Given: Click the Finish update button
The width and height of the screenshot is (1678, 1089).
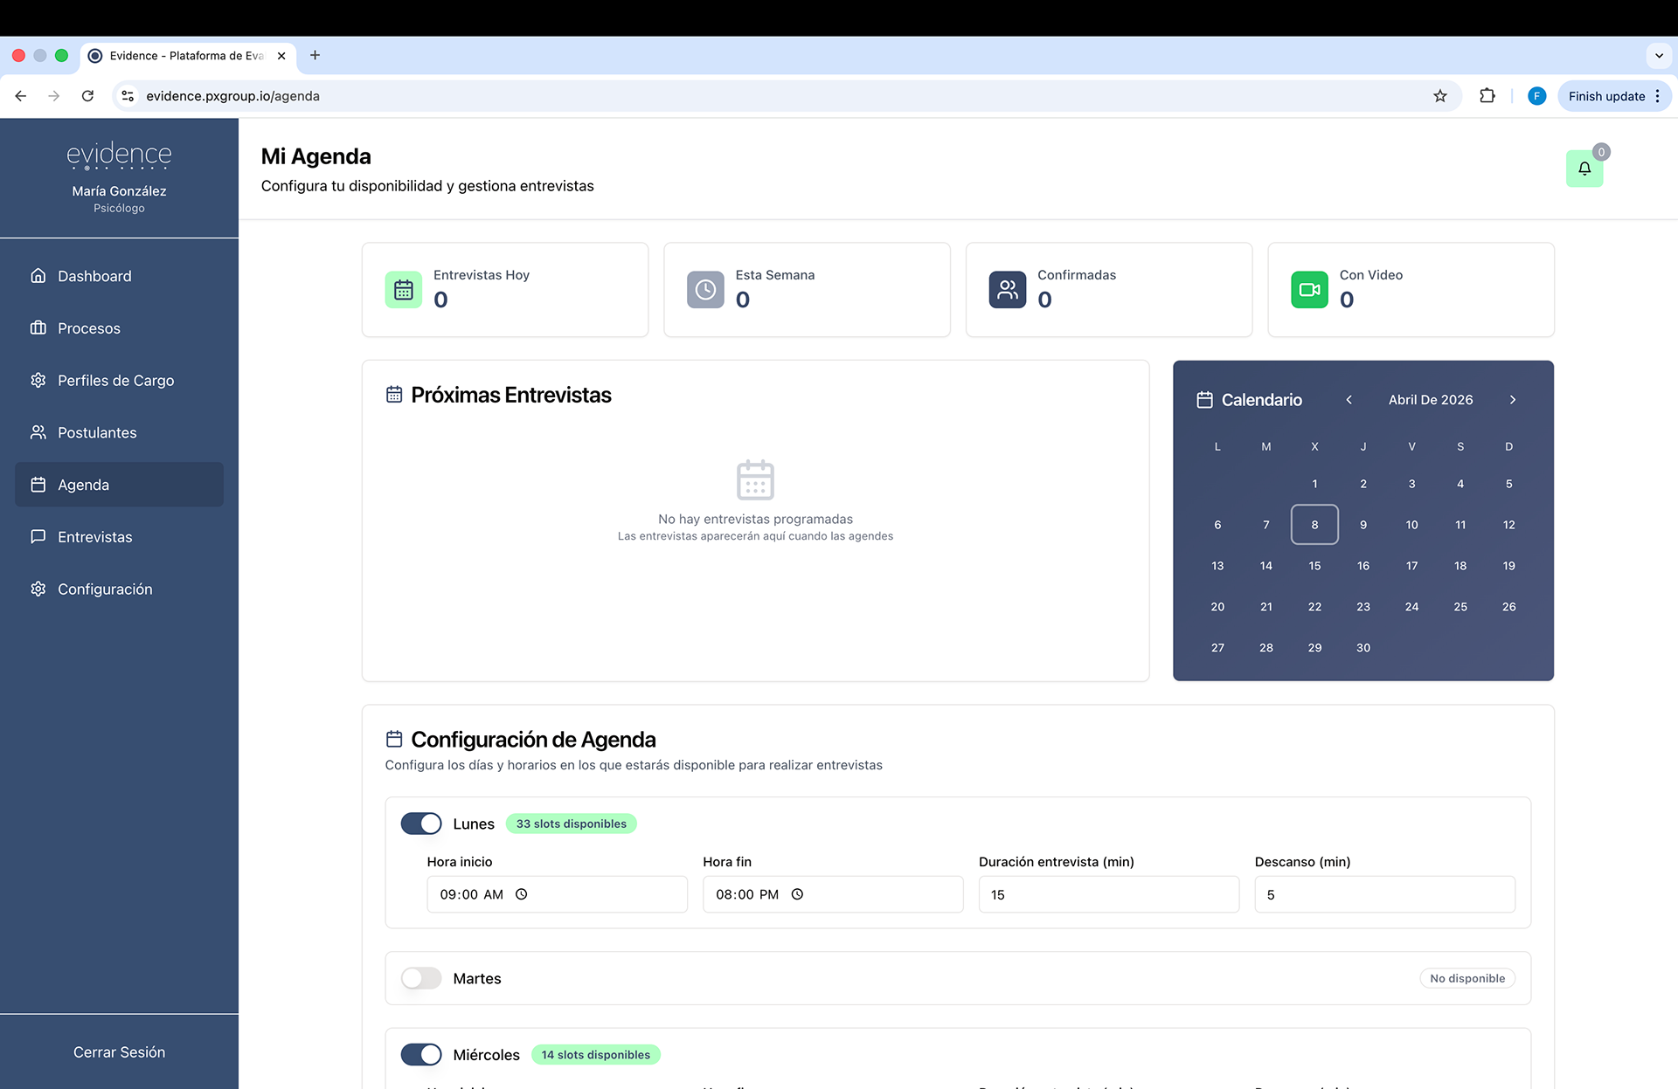Looking at the screenshot, I should point(1605,96).
